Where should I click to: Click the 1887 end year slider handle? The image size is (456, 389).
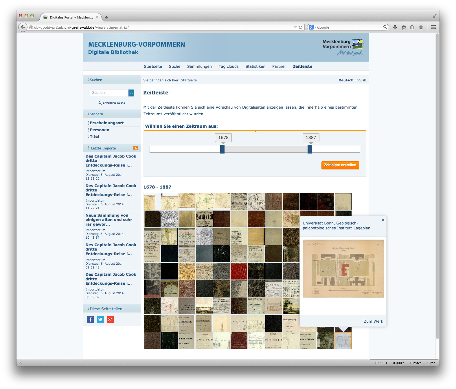[310, 149]
